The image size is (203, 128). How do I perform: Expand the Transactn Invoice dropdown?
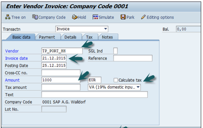click(105, 29)
